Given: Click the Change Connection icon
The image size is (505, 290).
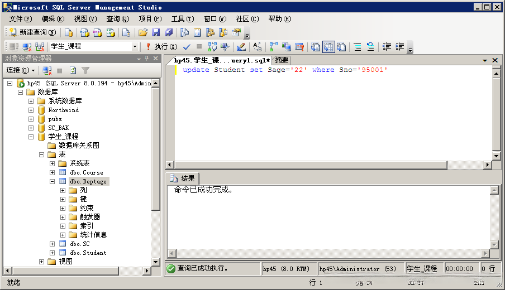Looking at the screenshot, I should pyautogui.click(x=40, y=47).
